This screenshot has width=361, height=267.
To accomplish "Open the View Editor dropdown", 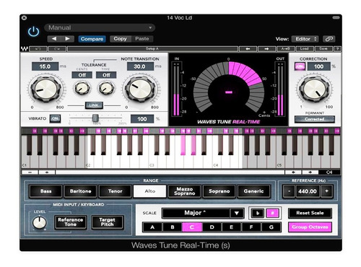I will (305, 39).
